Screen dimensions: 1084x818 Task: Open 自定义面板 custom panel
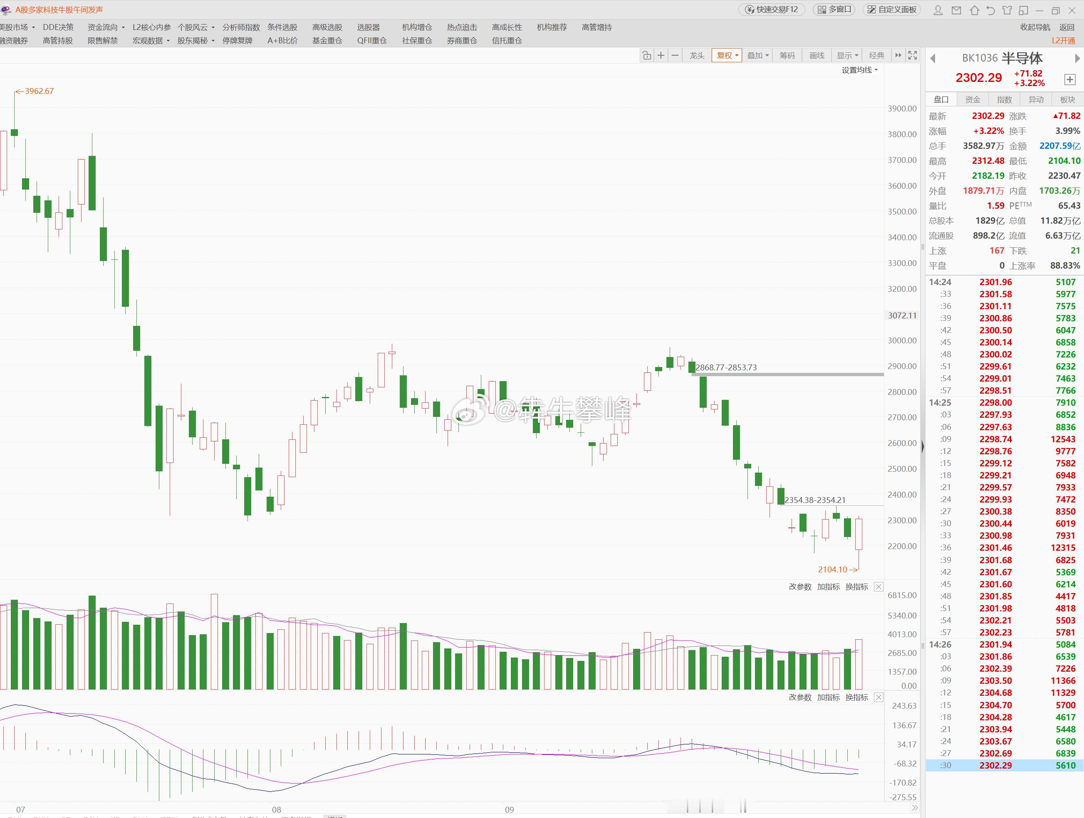892,9
